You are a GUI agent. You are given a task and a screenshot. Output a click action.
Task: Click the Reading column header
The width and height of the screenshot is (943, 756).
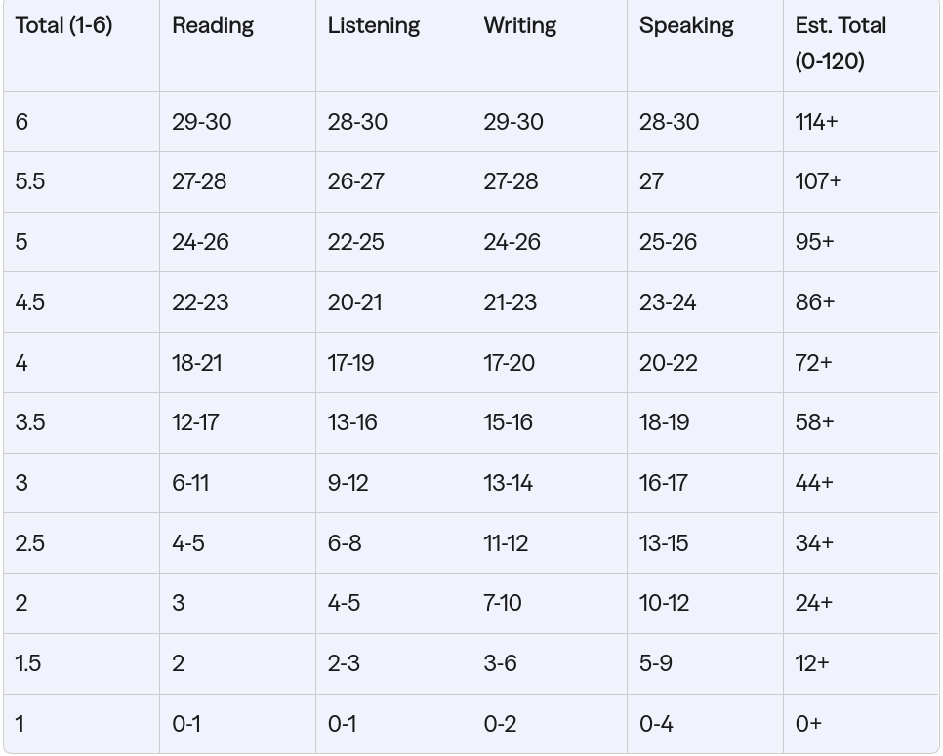click(213, 26)
